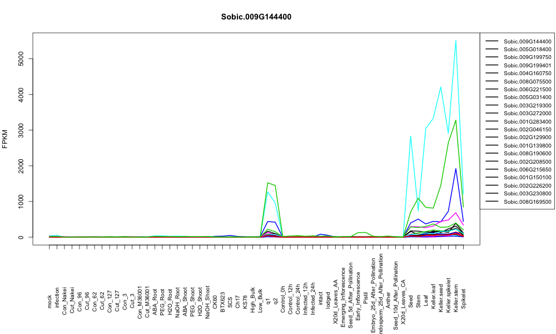Click the Spikelet x-axis label

click(464, 298)
